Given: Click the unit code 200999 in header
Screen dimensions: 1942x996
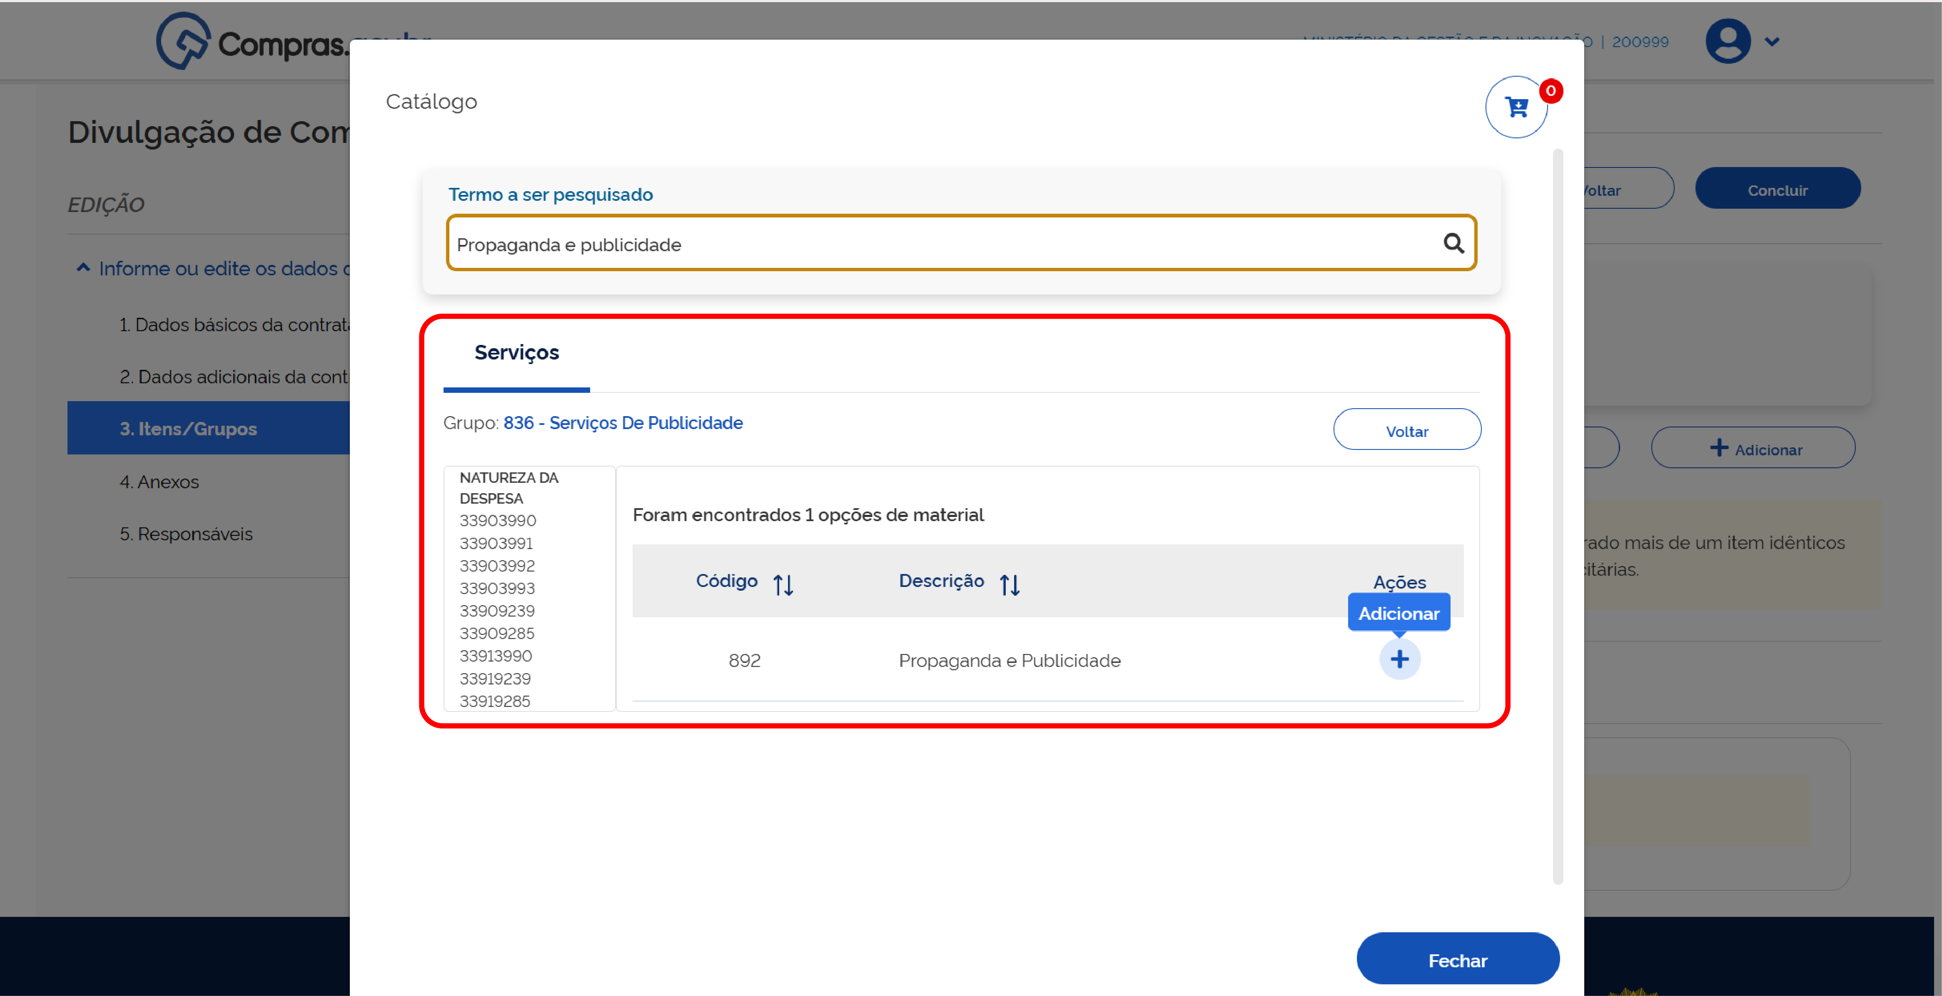Looking at the screenshot, I should point(1640,42).
